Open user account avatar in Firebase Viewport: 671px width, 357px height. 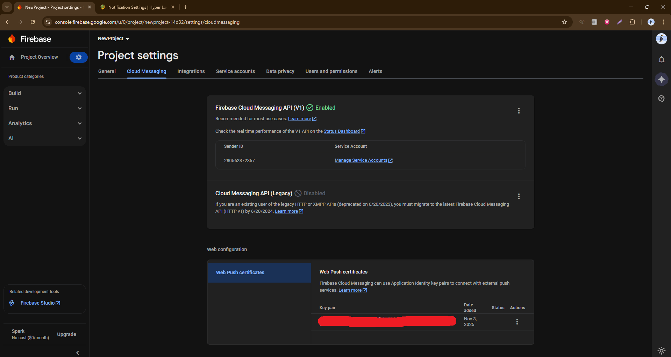[661, 39]
